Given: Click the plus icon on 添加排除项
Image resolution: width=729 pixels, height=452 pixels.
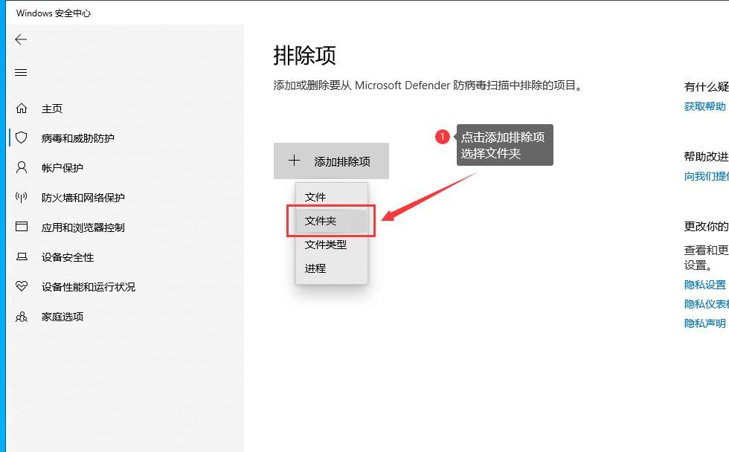Looking at the screenshot, I should [x=294, y=161].
